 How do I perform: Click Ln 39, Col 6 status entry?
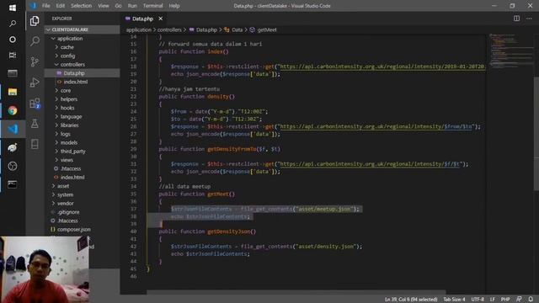click(x=411, y=300)
